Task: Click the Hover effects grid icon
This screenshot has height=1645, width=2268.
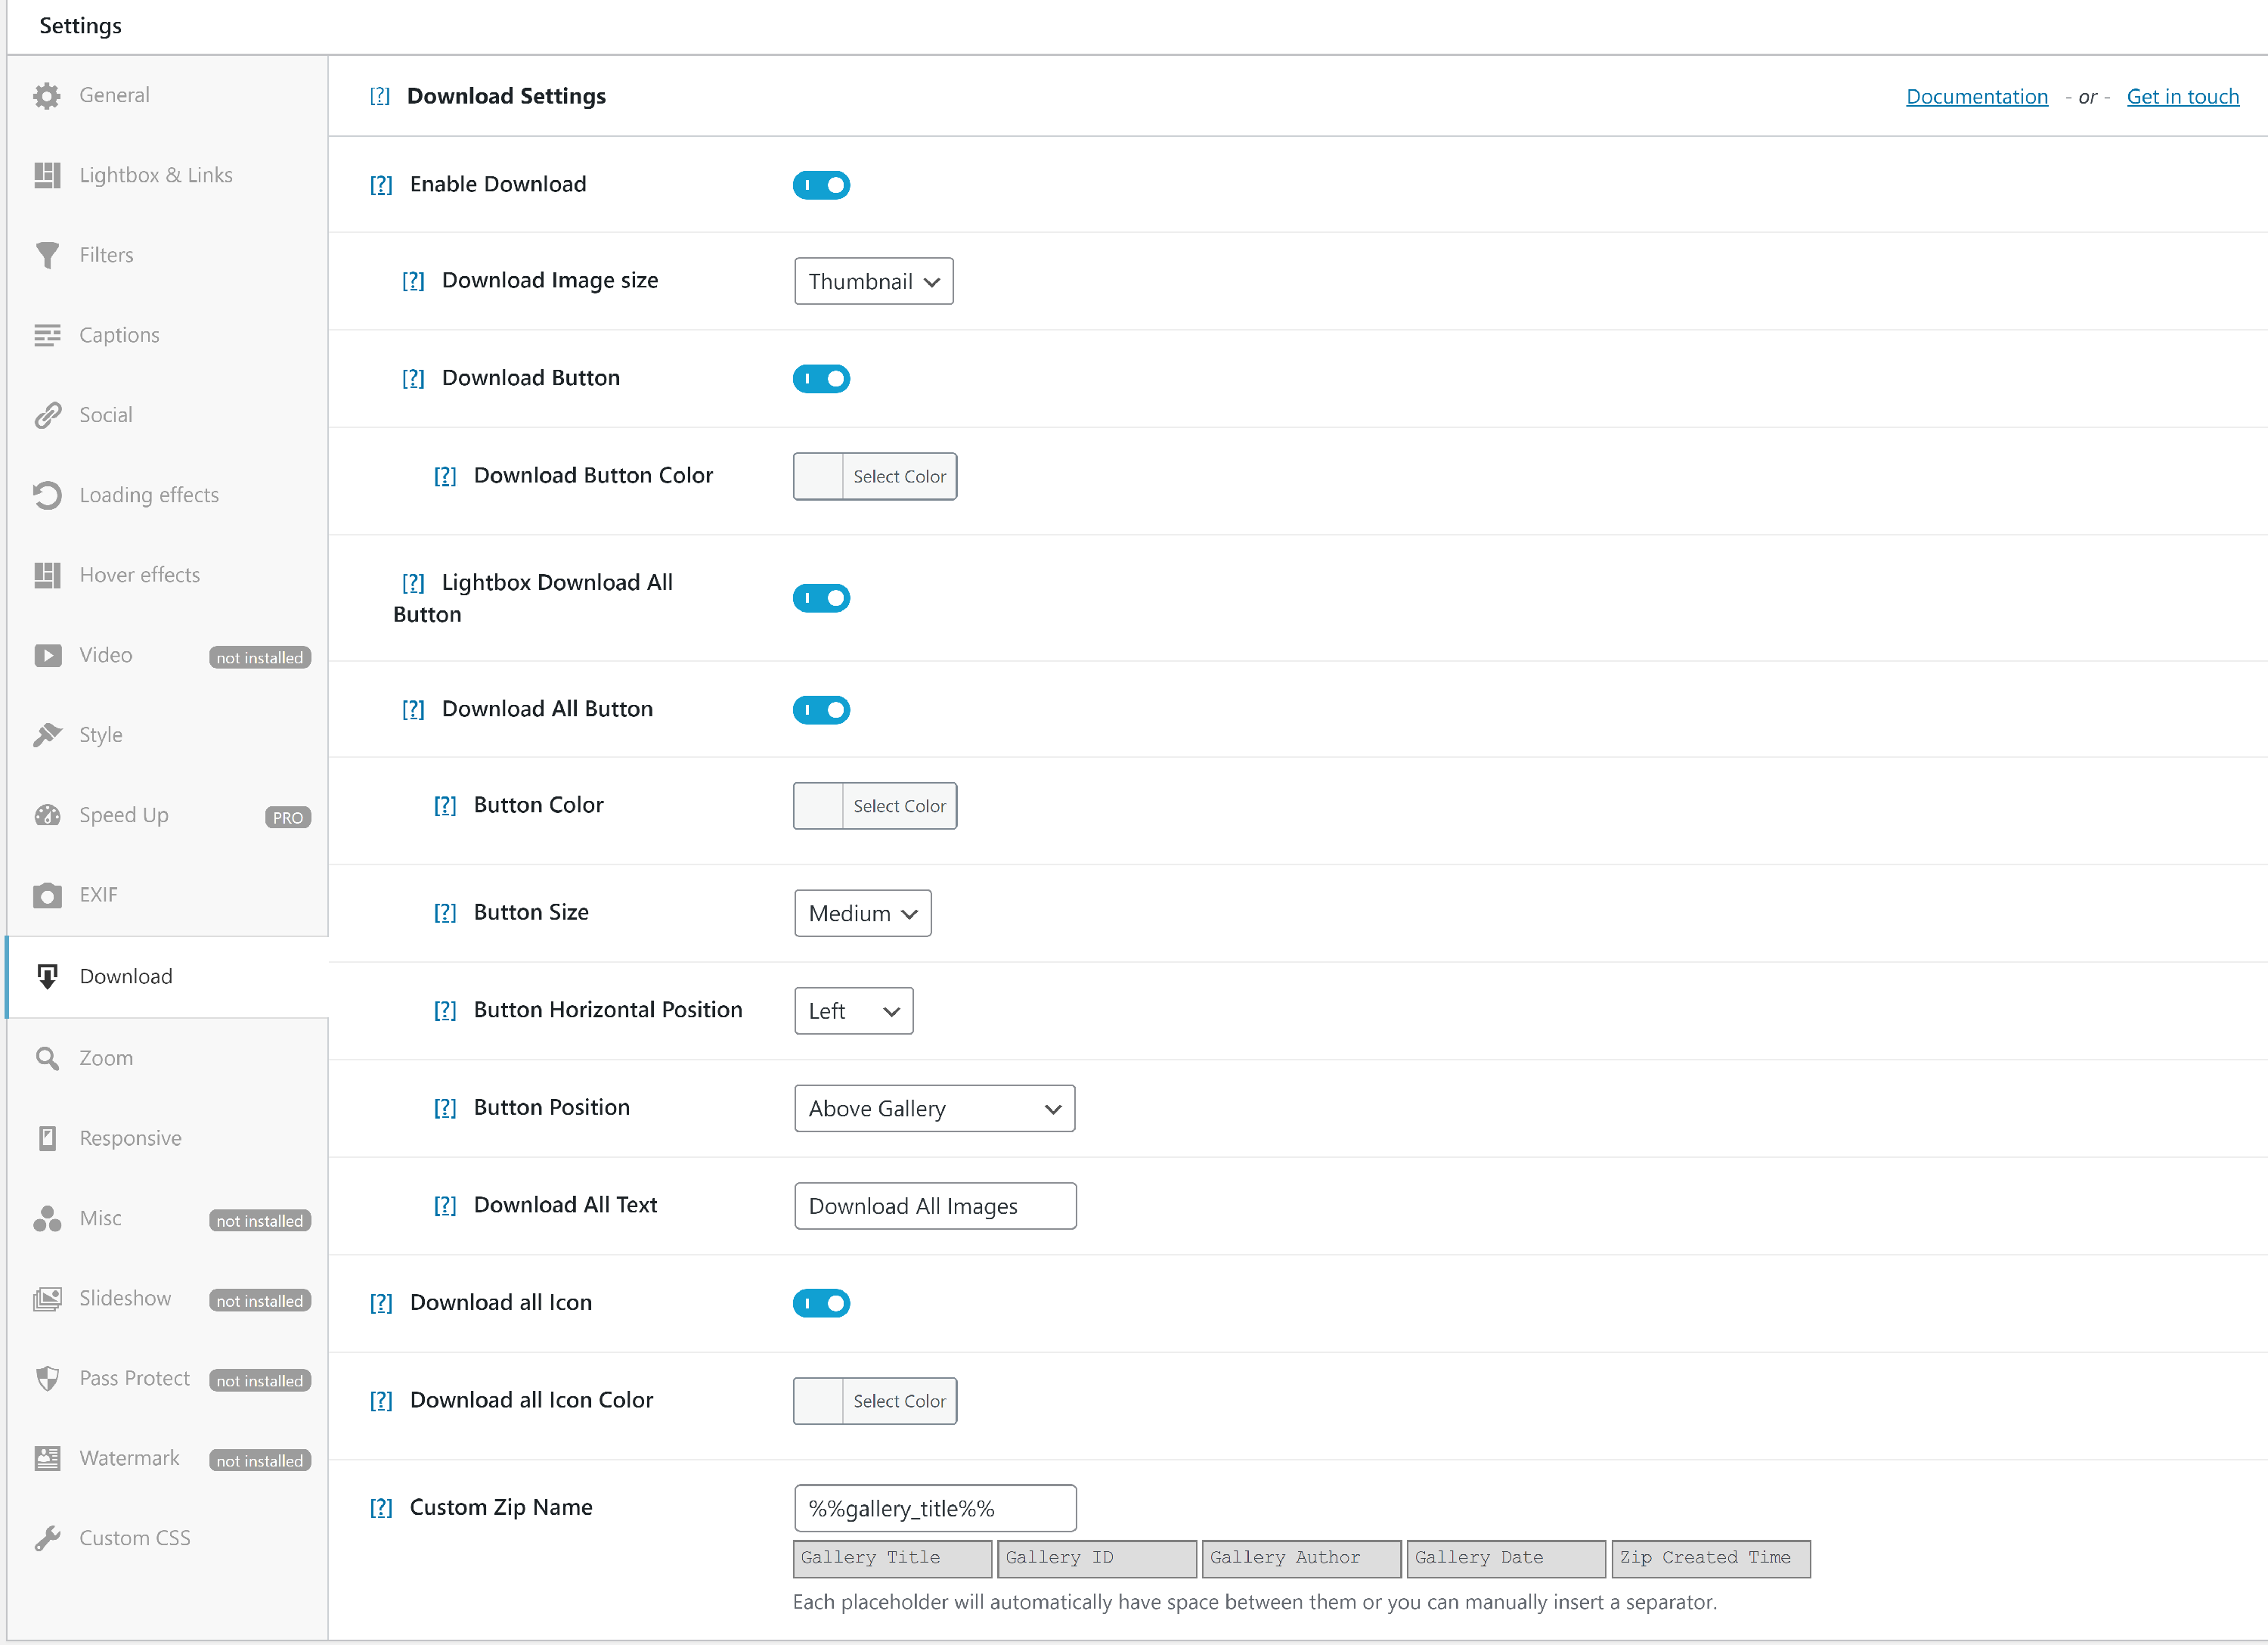Action: tap(47, 576)
